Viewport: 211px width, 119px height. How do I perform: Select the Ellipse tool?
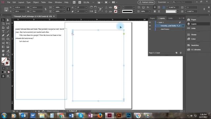[x=8, y=39]
